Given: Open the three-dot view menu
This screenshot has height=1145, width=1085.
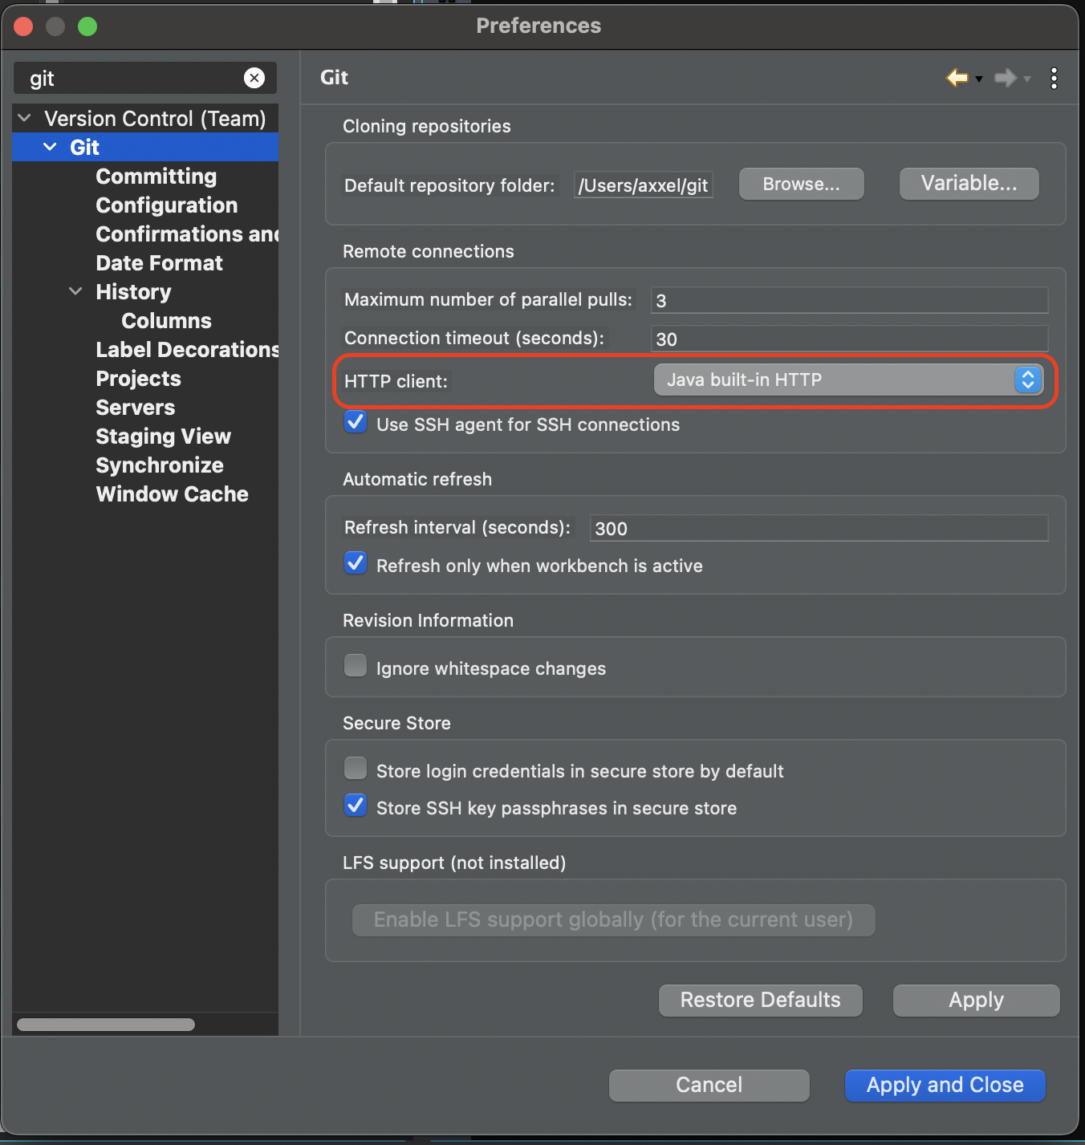Looking at the screenshot, I should tap(1054, 78).
